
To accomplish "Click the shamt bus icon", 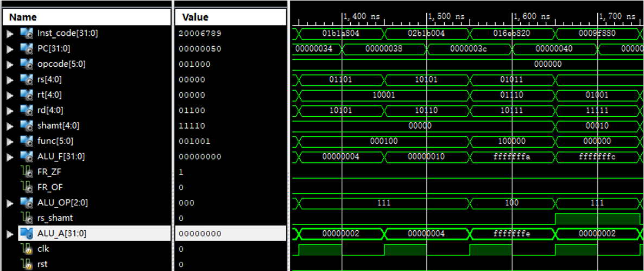I will [26, 125].
